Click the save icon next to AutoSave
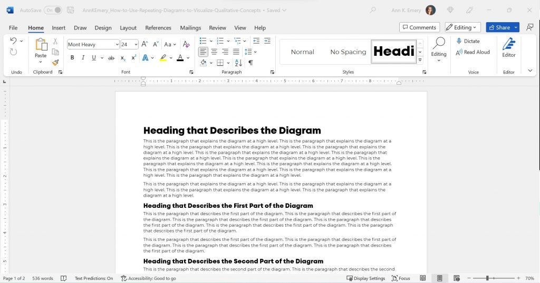 tap(71, 10)
